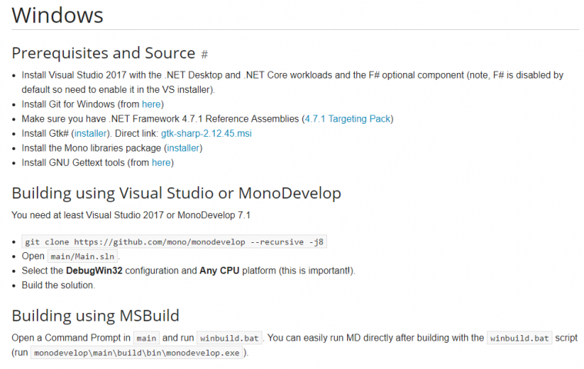Download gtk-sharp-2.12.45.msi direct link

(206, 134)
